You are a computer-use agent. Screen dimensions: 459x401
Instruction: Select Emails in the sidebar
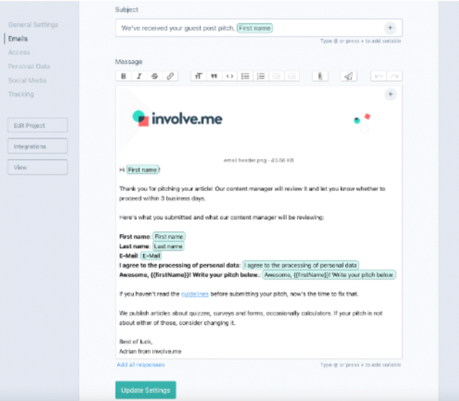tap(18, 39)
